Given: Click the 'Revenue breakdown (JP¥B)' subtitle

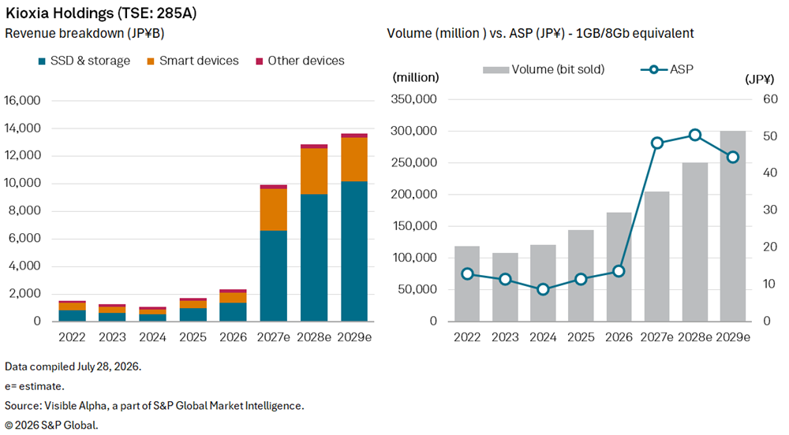Looking at the screenshot, I should click(84, 34).
